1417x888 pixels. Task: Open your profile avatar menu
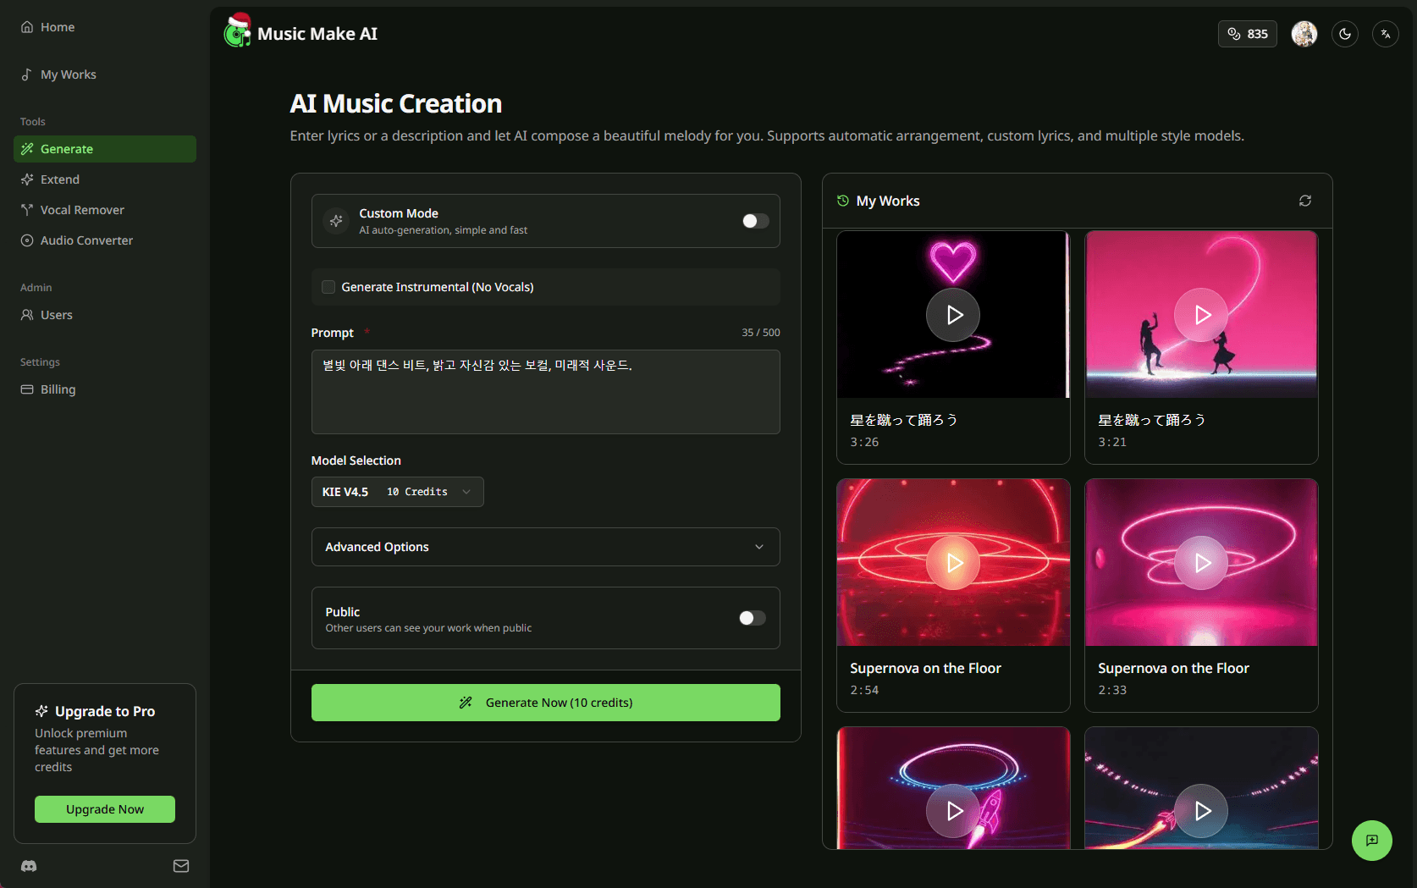click(x=1304, y=34)
